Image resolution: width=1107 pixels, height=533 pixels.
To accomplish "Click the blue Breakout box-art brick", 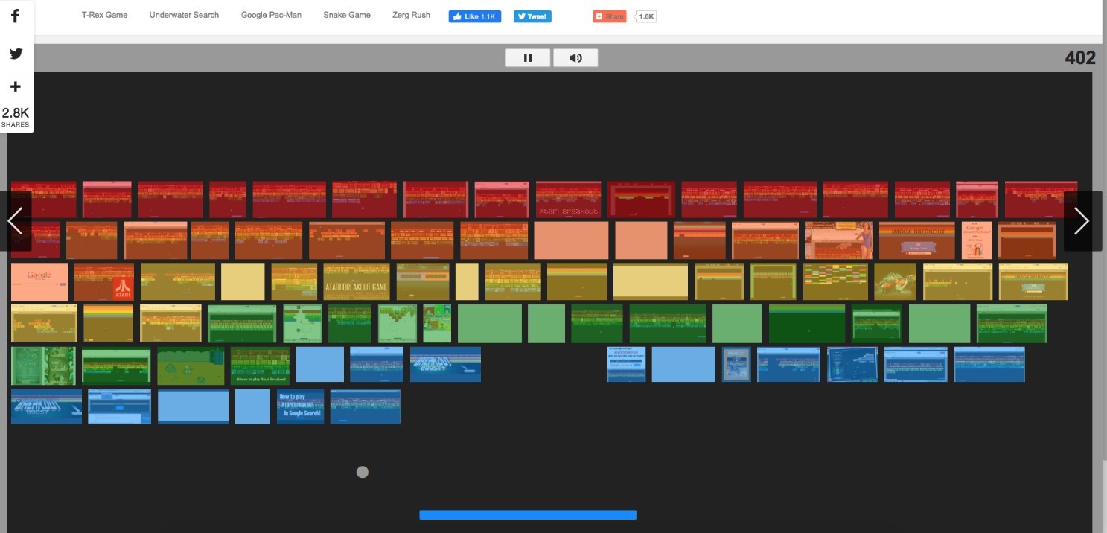I will click(736, 364).
